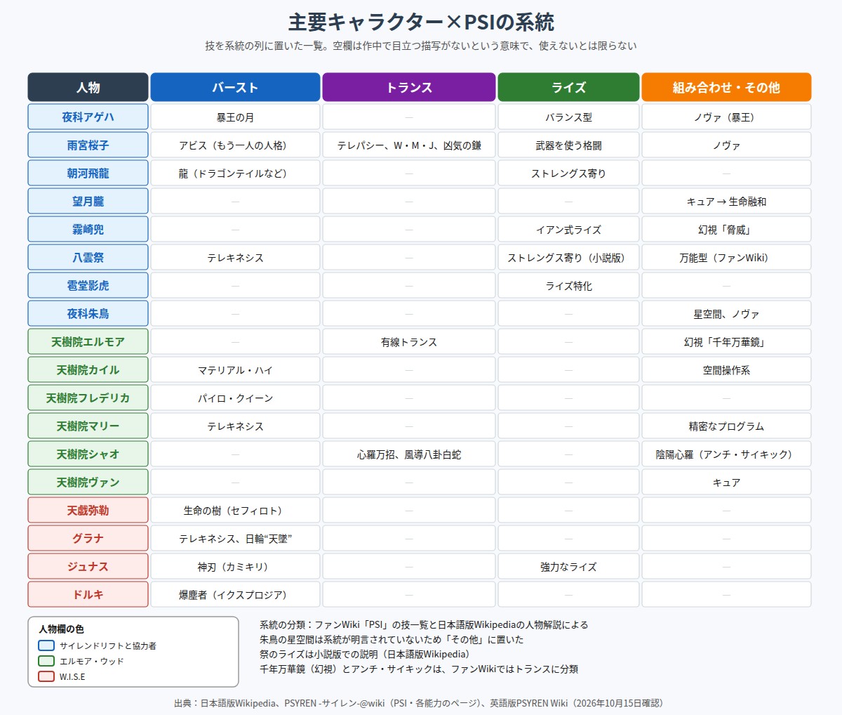Click the 精密なプログラム cell
This screenshot has width=842, height=715.
click(x=726, y=426)
